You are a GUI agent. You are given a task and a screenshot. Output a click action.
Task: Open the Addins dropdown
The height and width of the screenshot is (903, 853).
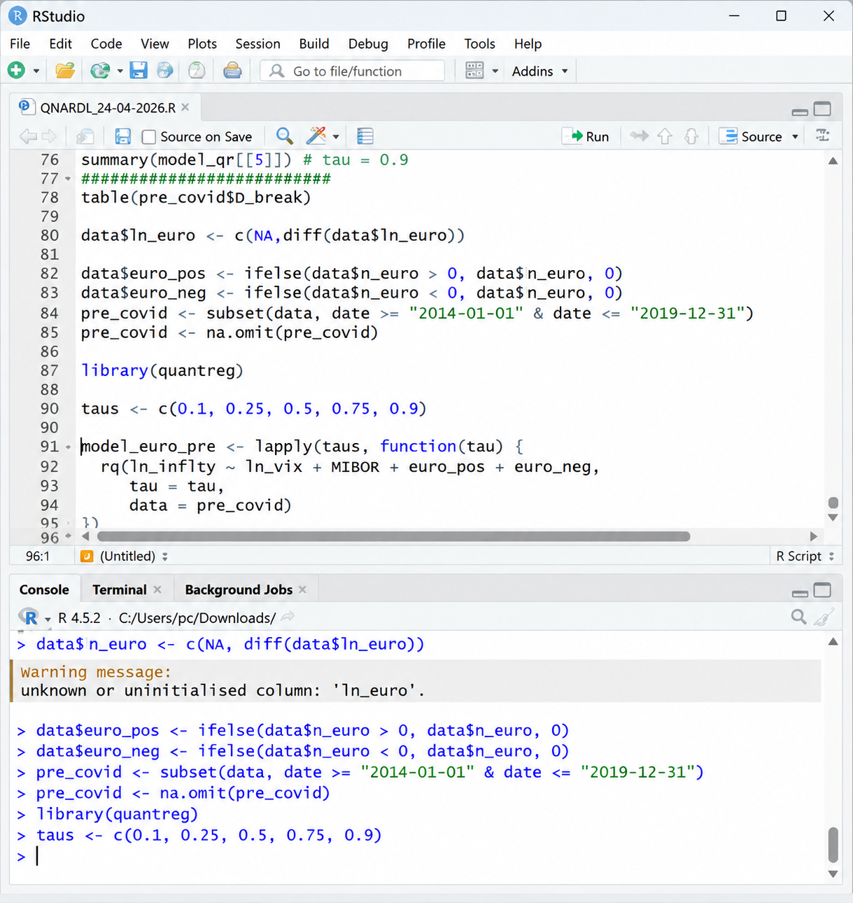540,71
